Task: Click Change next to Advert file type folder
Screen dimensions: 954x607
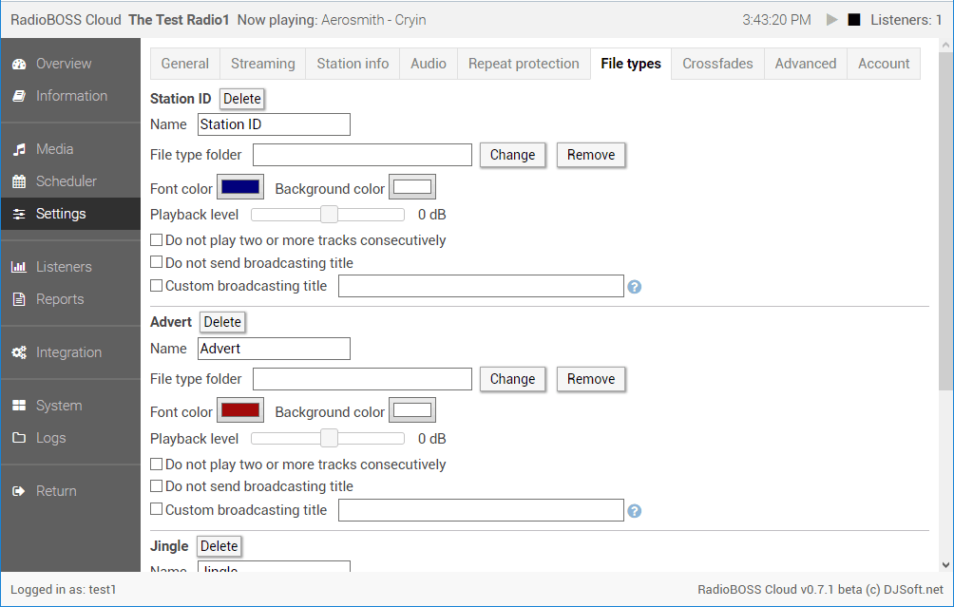Action: (512, 378)
